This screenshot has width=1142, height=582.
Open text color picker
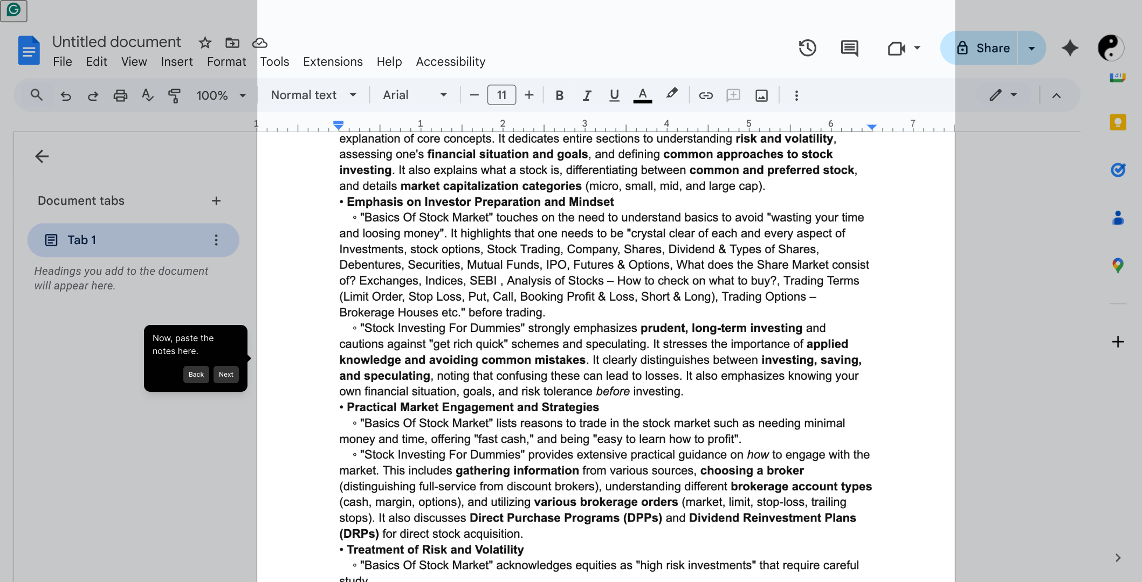coord(642,95)
